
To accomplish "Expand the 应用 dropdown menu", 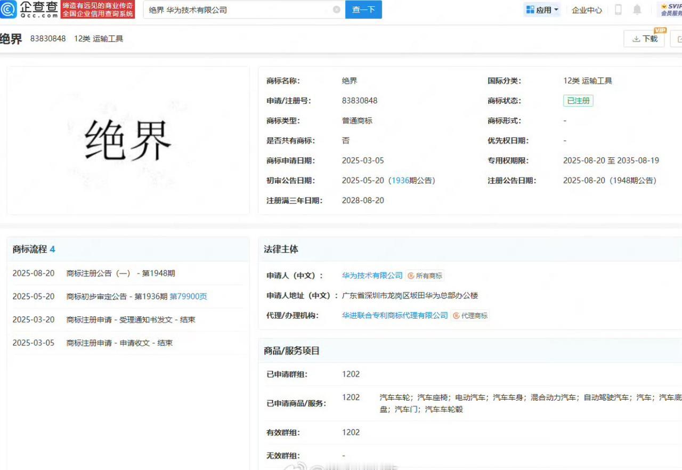I will click(556, 10).
